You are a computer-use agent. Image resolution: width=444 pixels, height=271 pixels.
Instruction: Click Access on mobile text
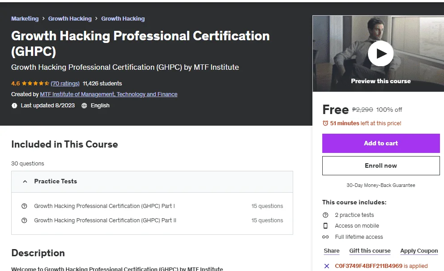[357, 226]
